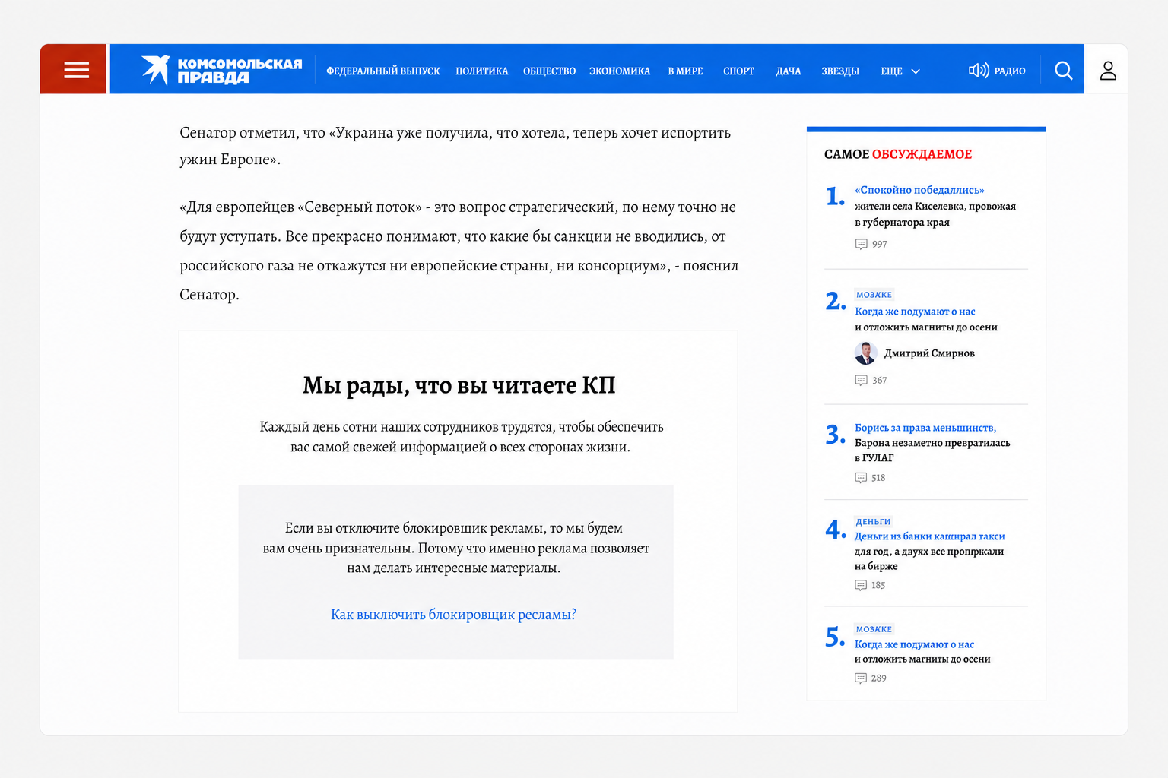Open the РАДИО link
1168x778 pixels.
coord(1010,71)
